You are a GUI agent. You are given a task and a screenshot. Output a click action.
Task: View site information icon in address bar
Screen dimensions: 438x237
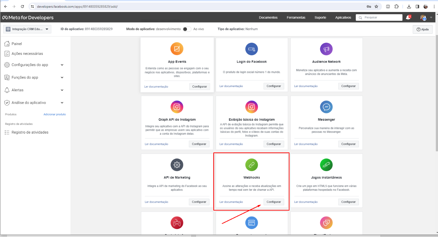pos(32,6)
